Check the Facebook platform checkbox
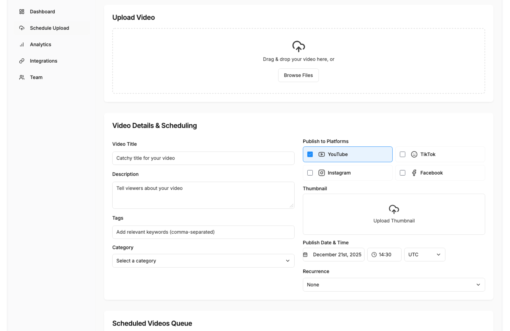 pyautogui.click(x=402, y=173)
